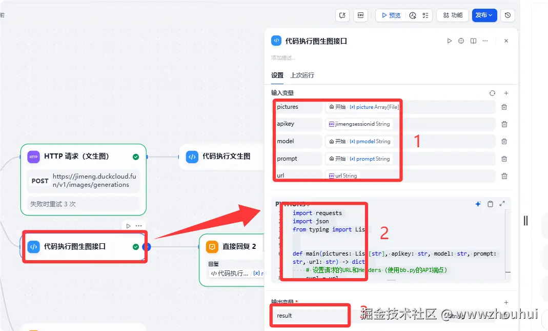
Task: Delete the url input variable
Action: (504, 176)
